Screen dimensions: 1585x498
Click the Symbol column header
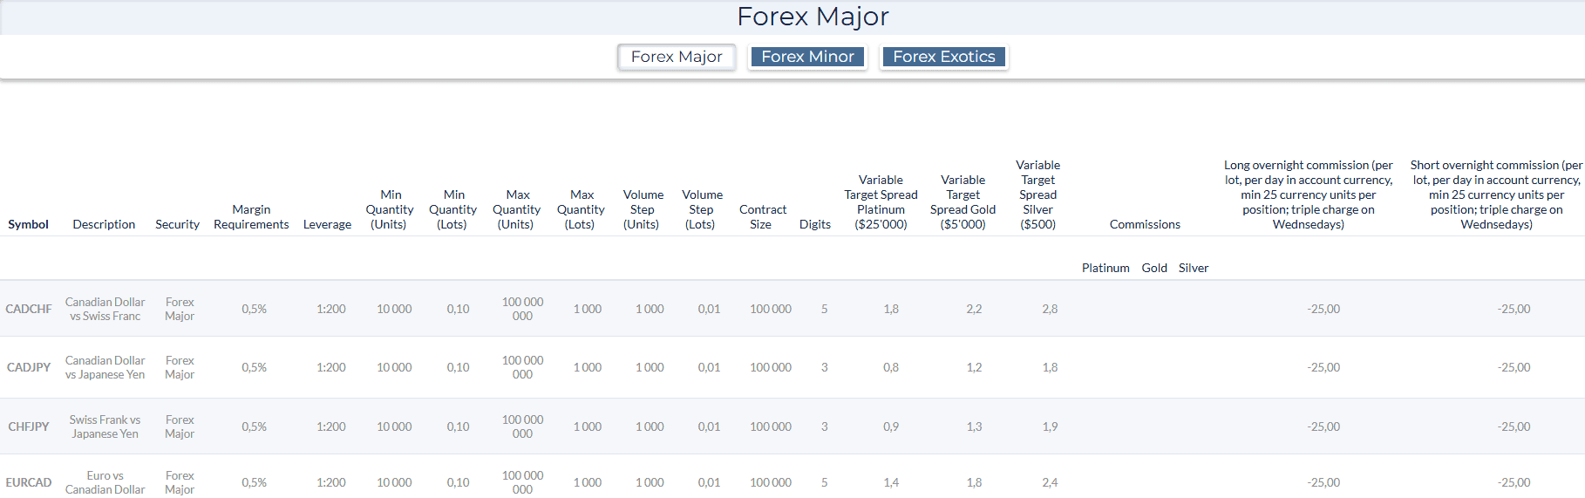[28, 224]
